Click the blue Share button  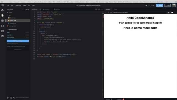click(159, 5)
